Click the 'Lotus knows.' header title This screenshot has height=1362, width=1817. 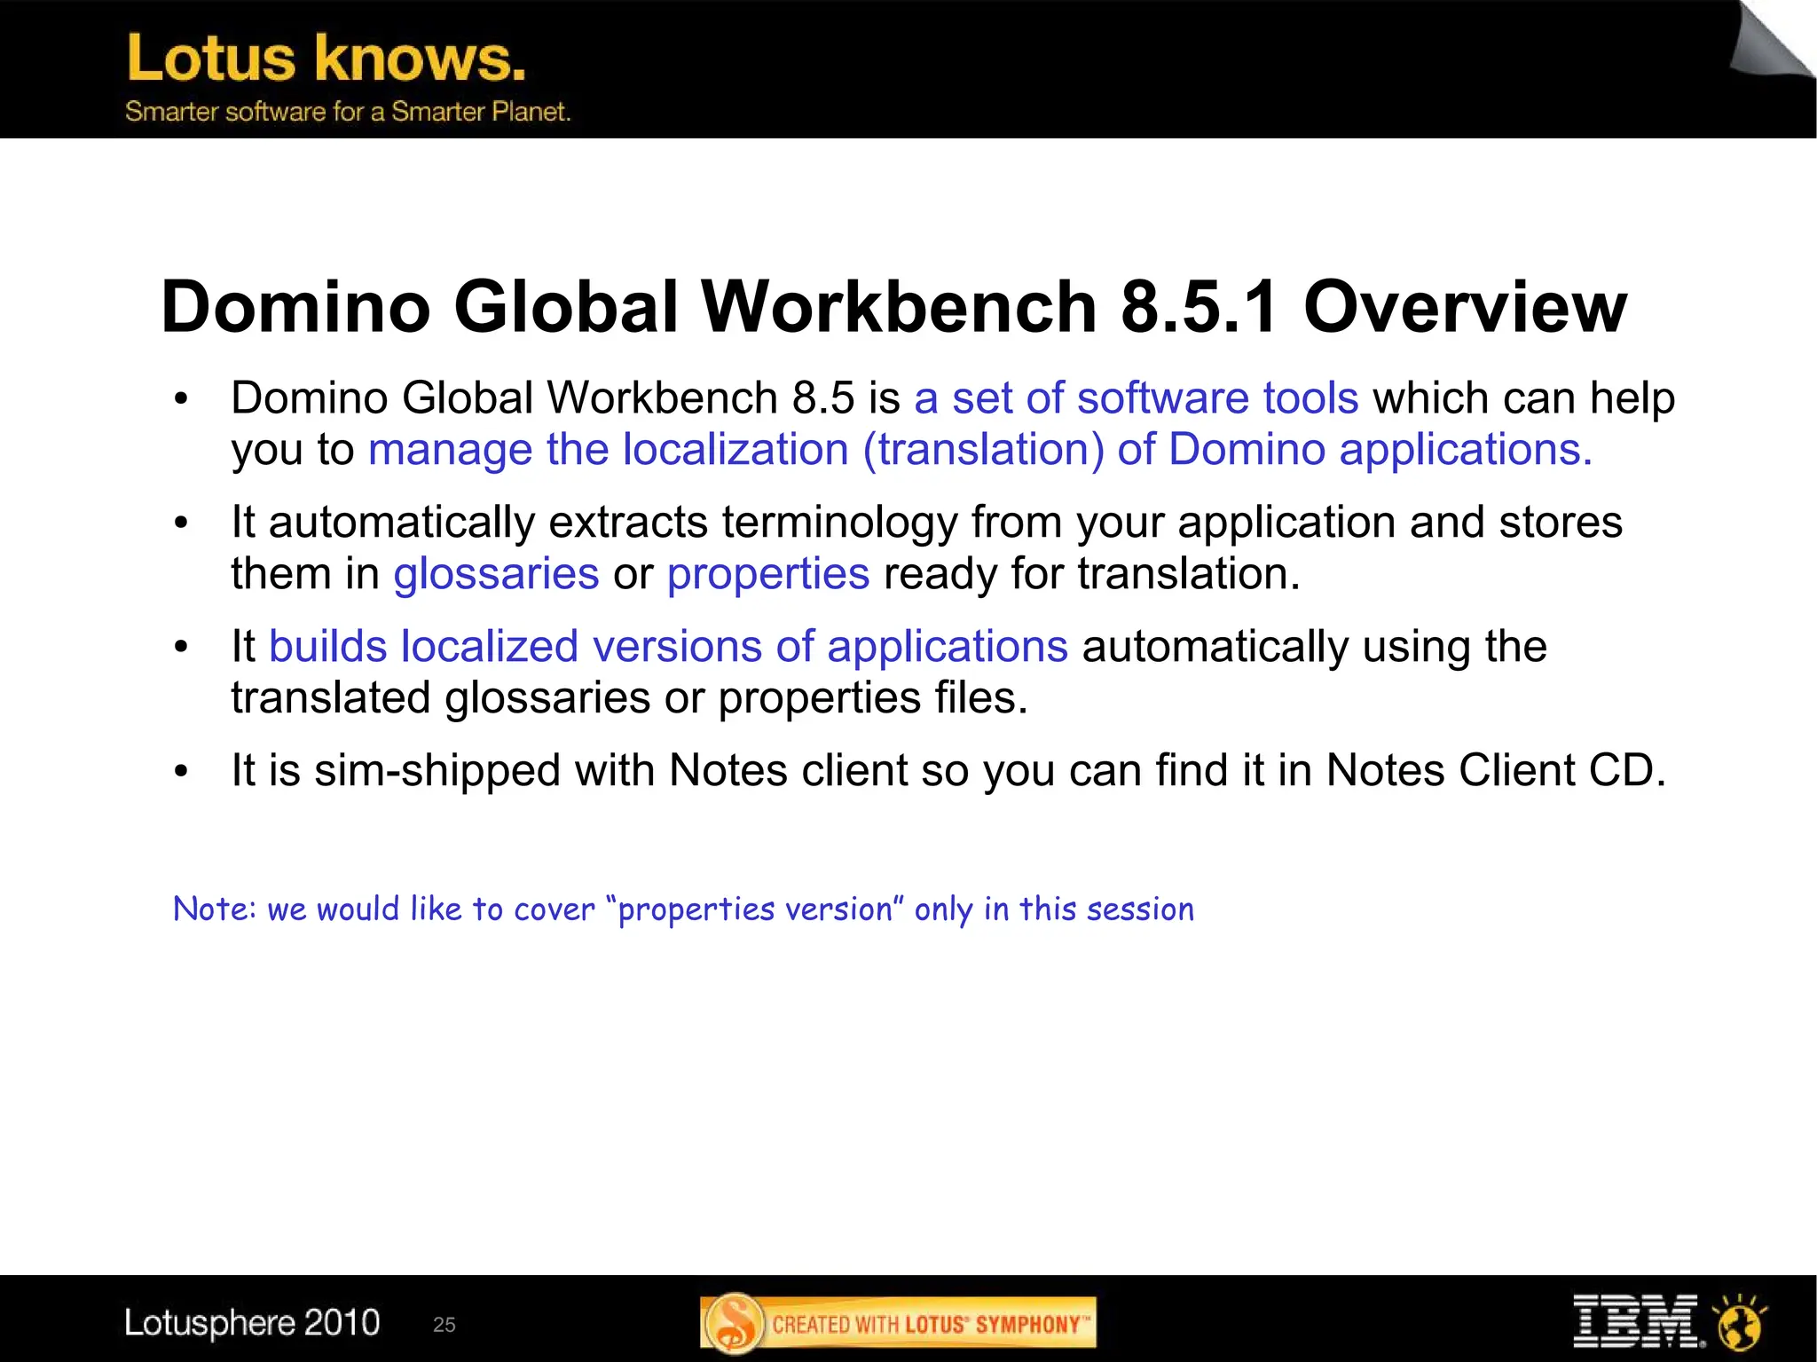(x=326, y=58)
